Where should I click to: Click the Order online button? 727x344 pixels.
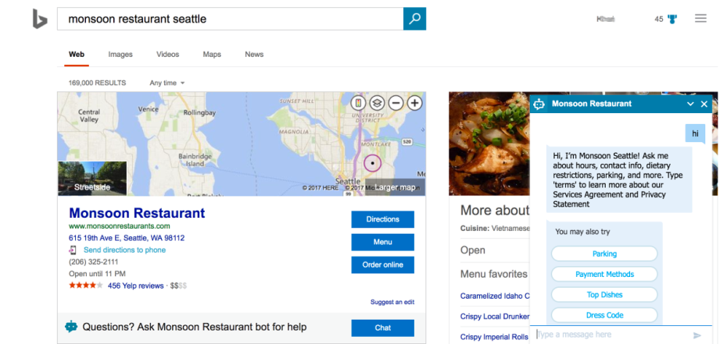click(x=382, y=264)
